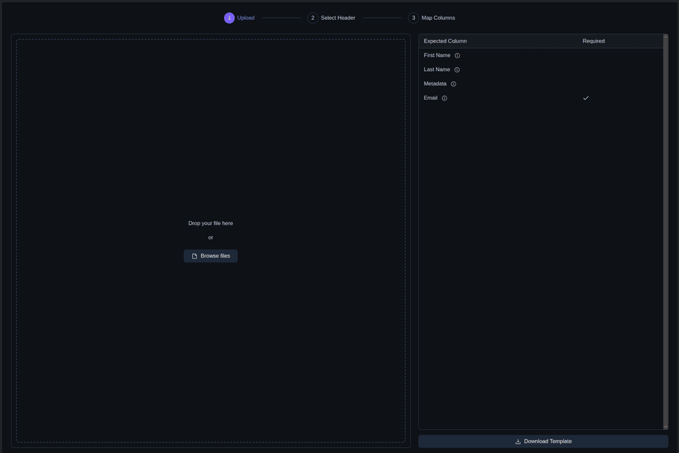Click the file icon on Browse files
The height and width of the screenshot is (453, 679).
194,256
